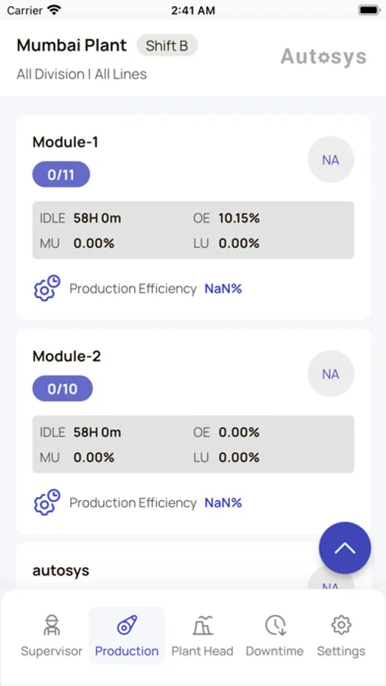Open the Plant Head factory icon

coord(203,625)
